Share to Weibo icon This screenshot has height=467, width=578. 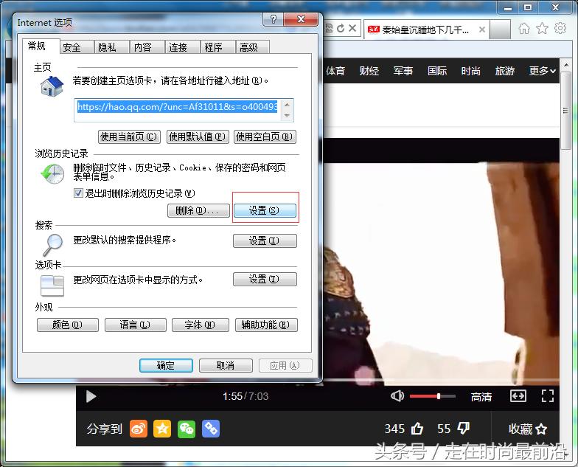pos(139,429)
